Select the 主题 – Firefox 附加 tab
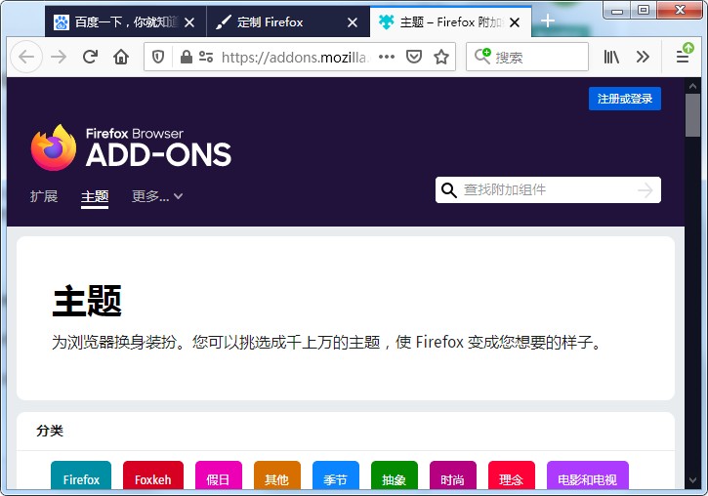The width and height of the screenshot is (708, 496). pyautogui.click(x=450, y=22)
